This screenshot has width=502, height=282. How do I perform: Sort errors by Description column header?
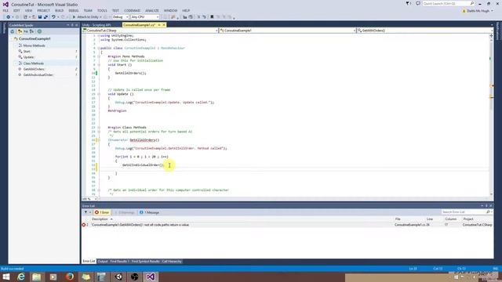pos(100,219)
